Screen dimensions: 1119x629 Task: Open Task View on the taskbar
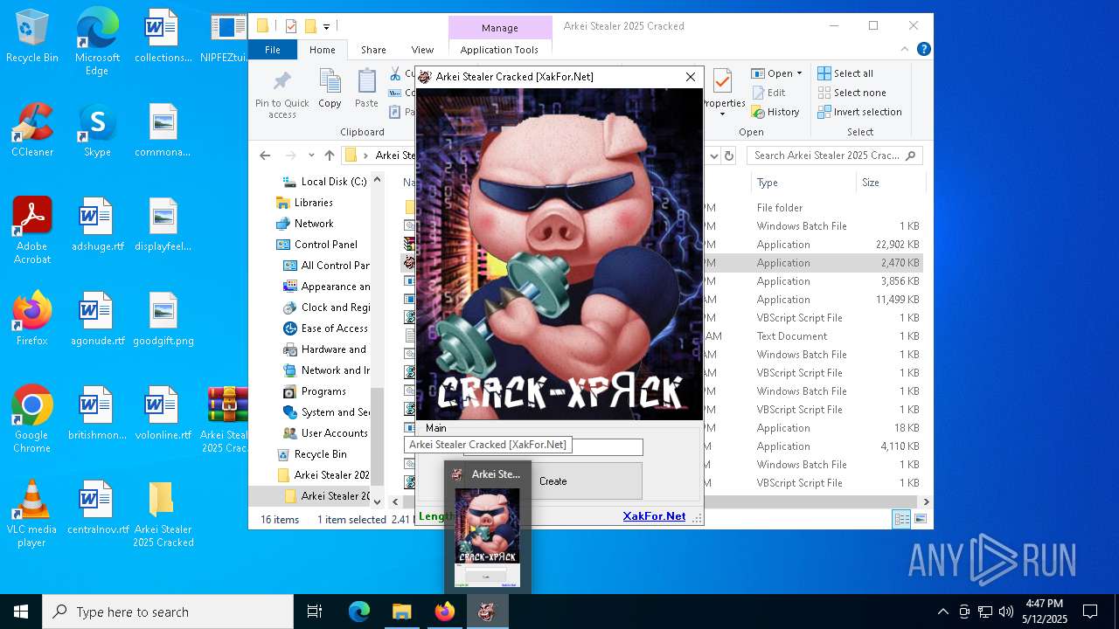point(315,612)
